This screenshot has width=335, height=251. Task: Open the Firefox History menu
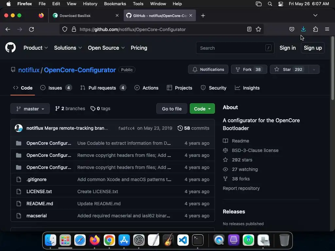tap(90, 4)
